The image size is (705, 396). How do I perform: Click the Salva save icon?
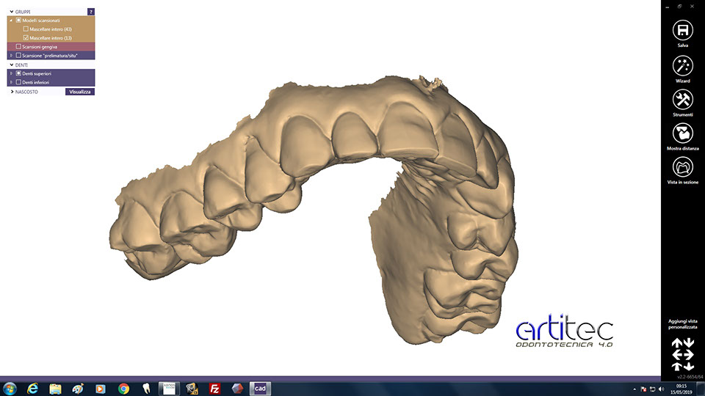tap(682, 30)
